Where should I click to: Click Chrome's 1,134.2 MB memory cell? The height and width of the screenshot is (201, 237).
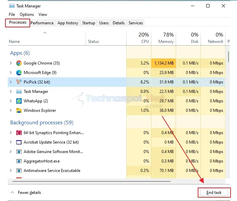coord(164,63)
